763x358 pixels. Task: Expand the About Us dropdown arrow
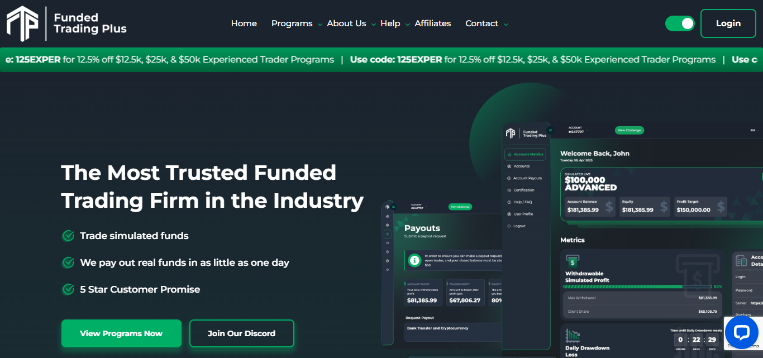374,25
